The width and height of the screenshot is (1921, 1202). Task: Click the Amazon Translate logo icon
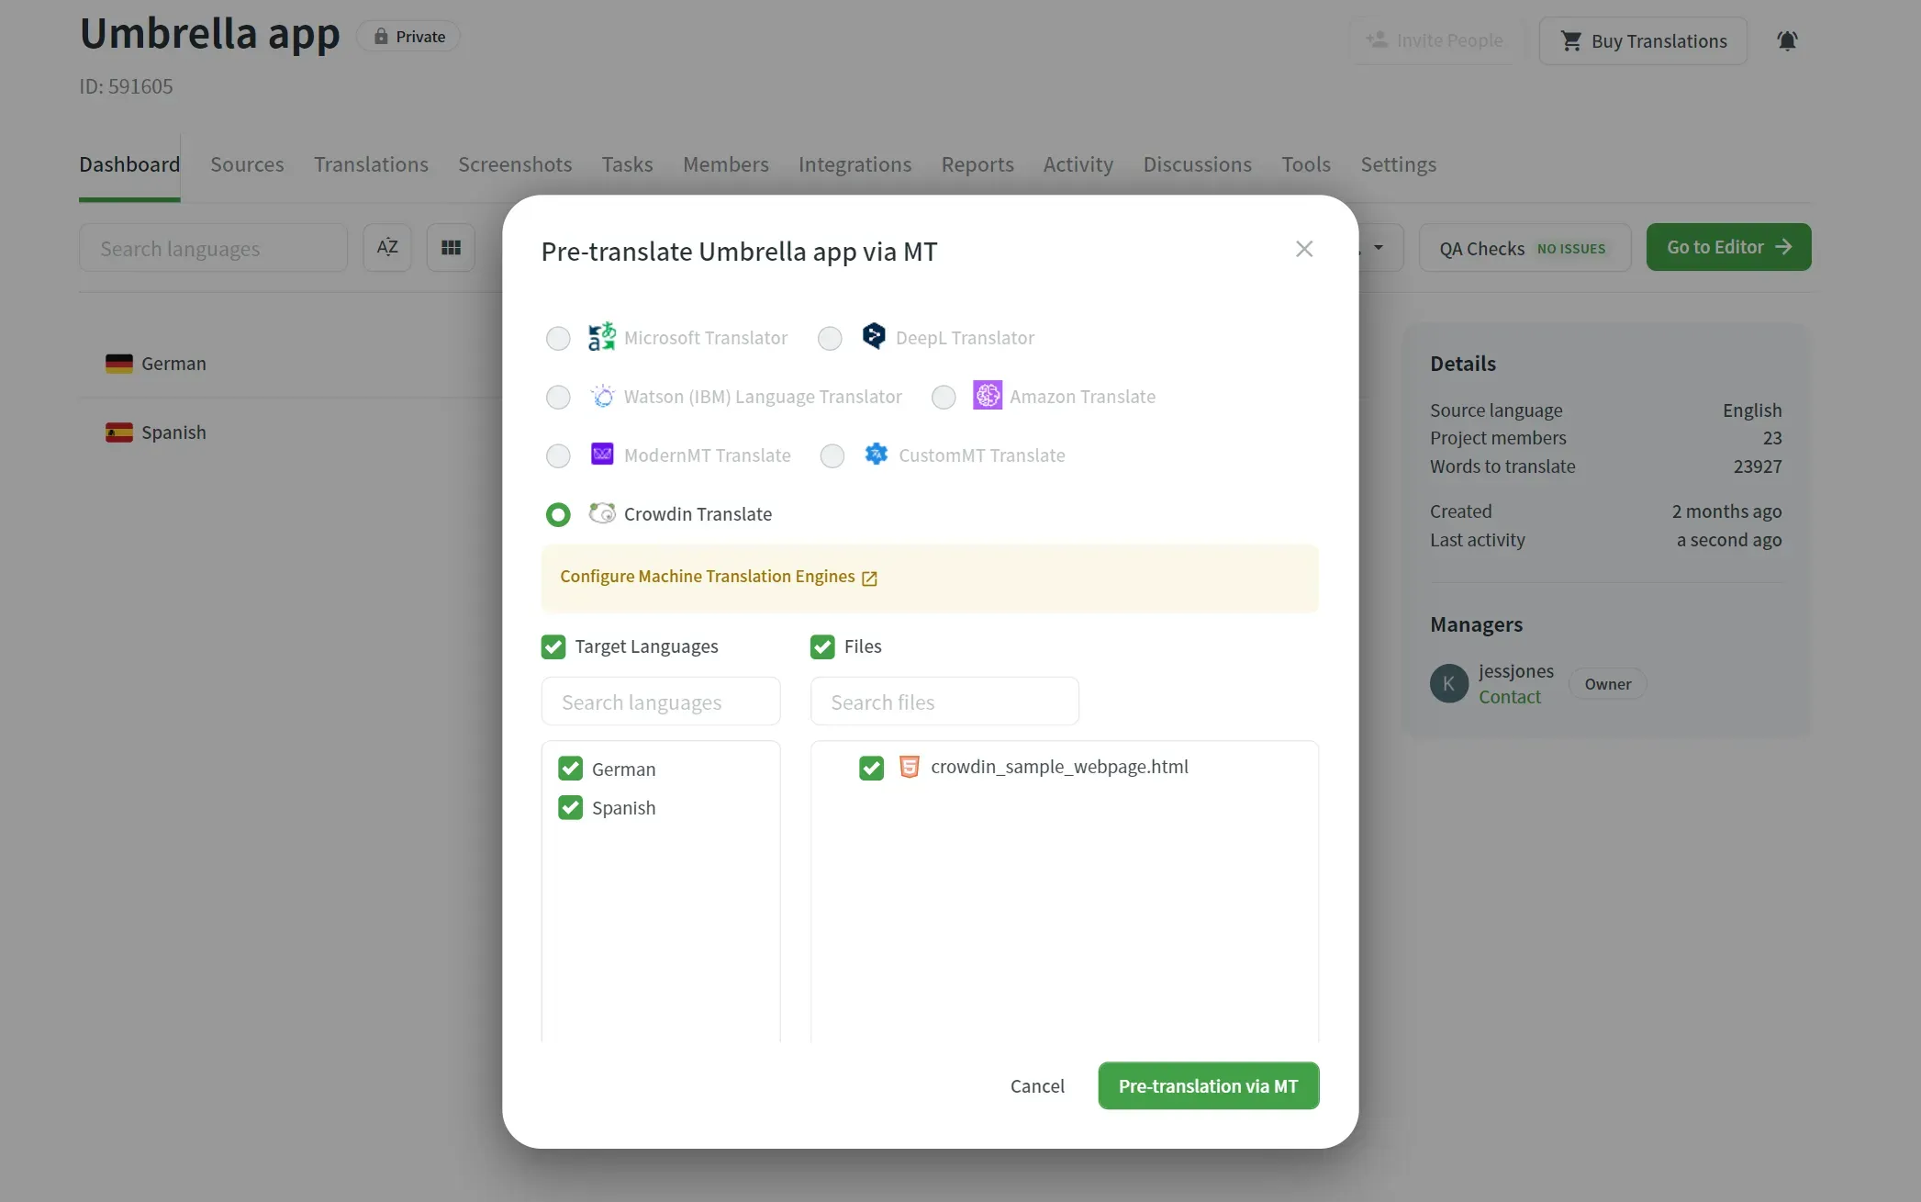click(988, 396)
